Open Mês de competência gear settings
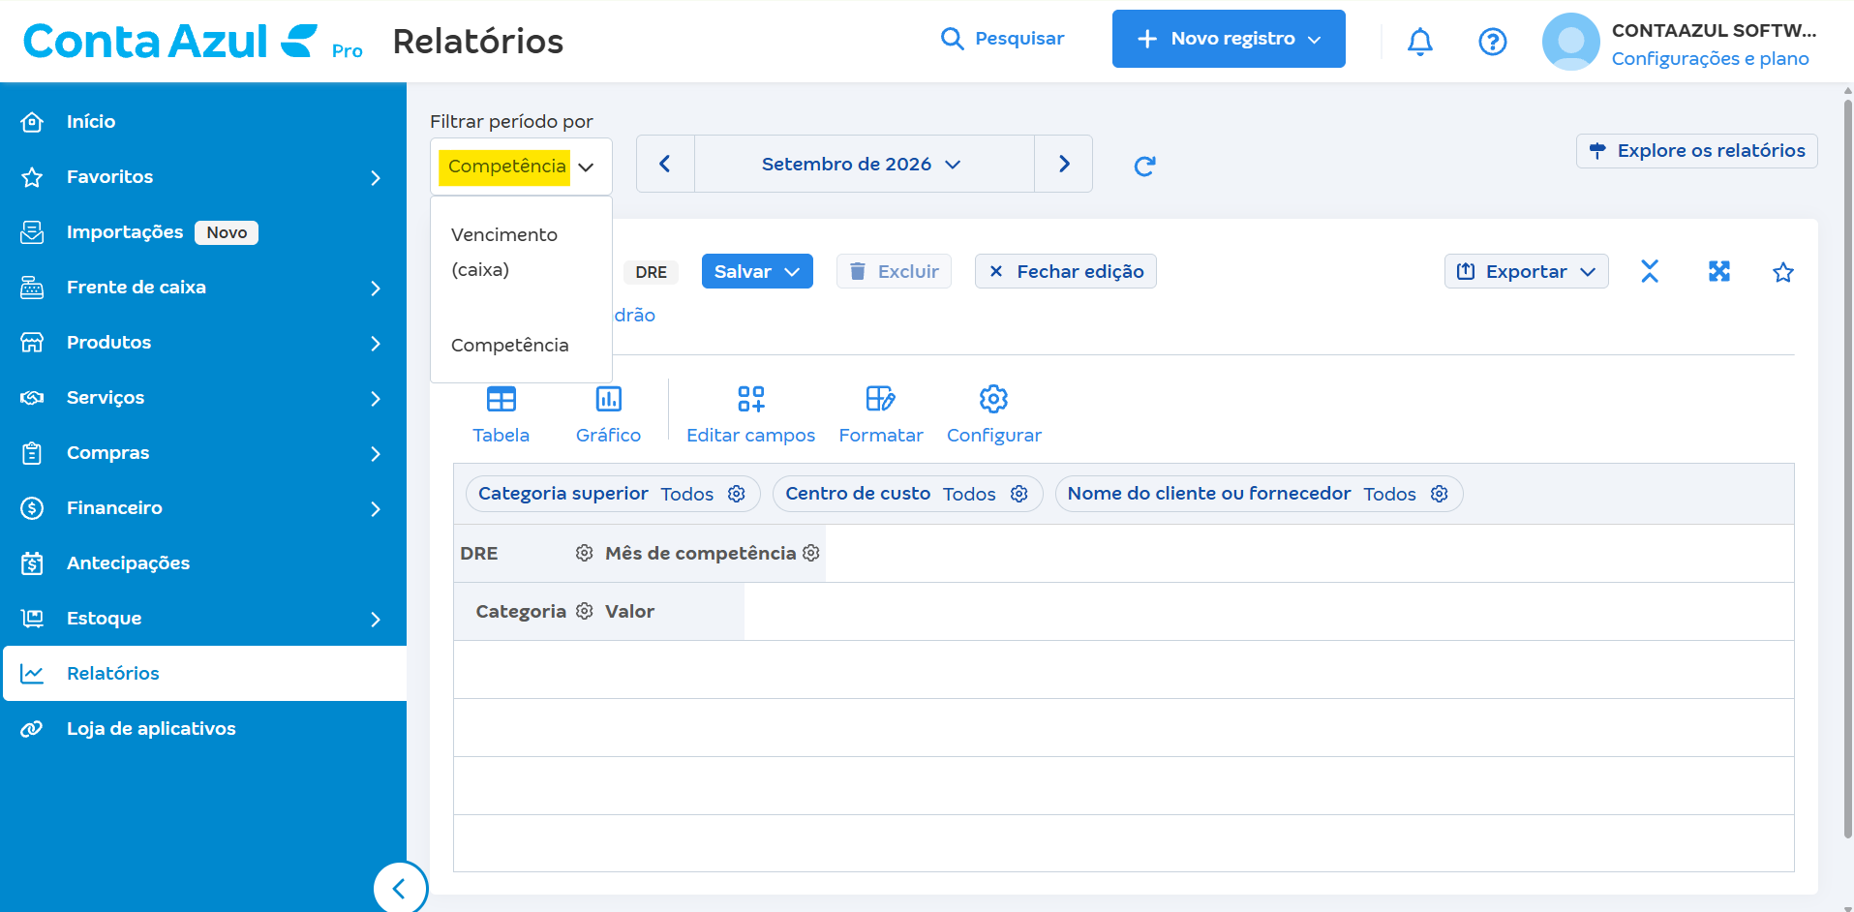The width and height of the screenshot is (1854, 912). coord(811,553)
